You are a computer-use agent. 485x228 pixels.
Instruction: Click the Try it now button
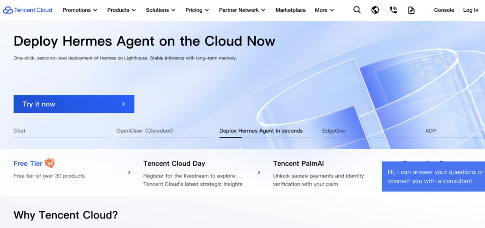click(74, 104)
